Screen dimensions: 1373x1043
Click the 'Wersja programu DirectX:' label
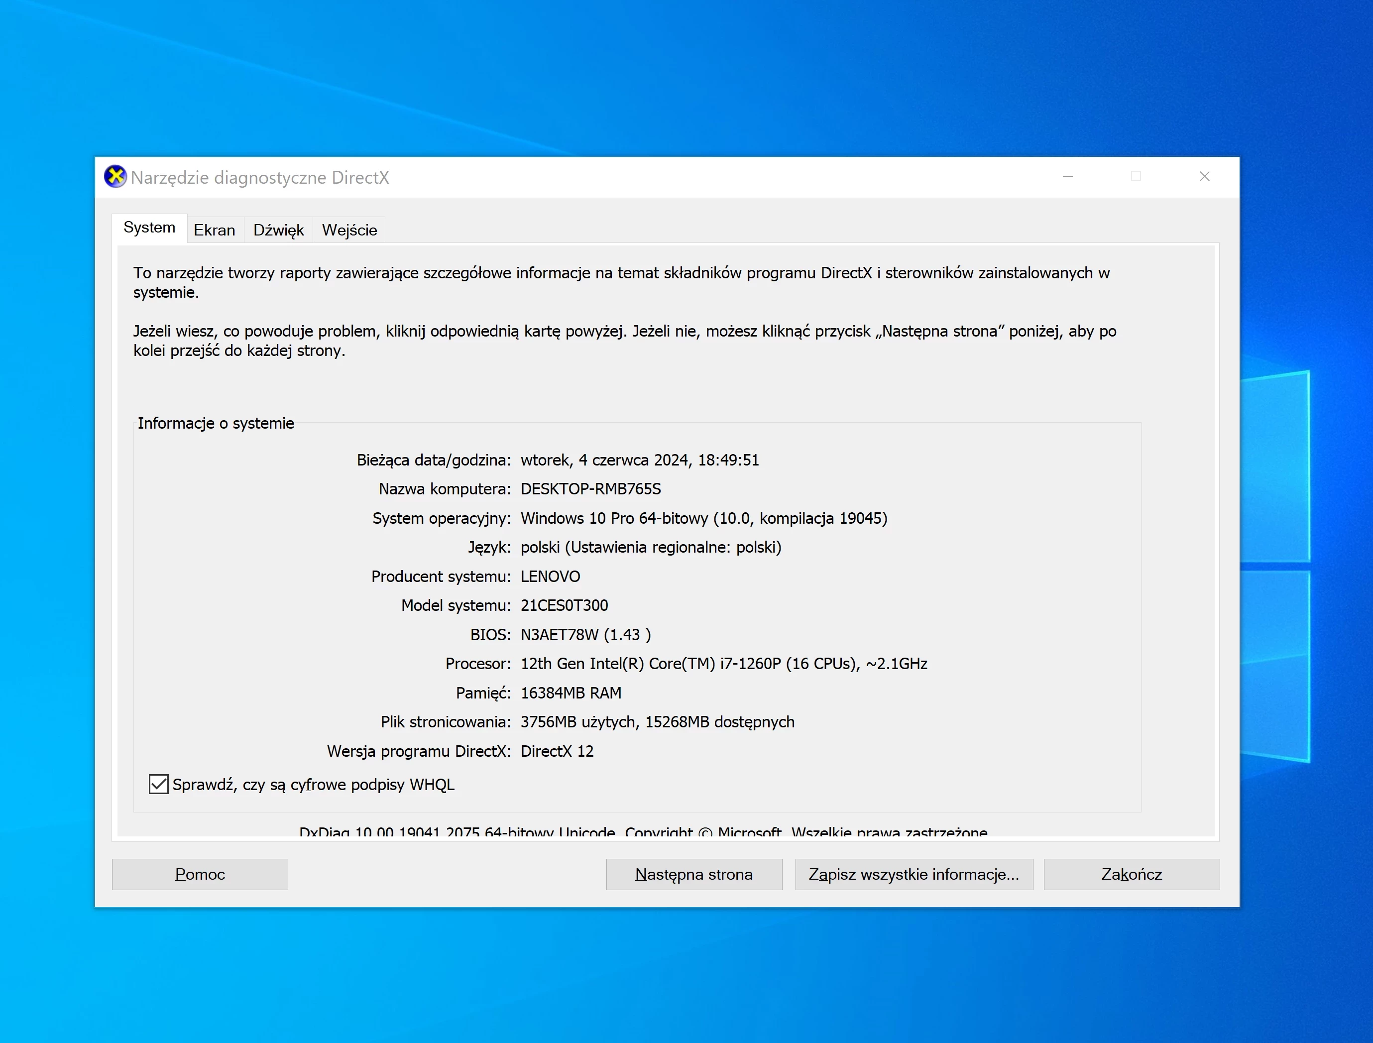click(419, 751)
